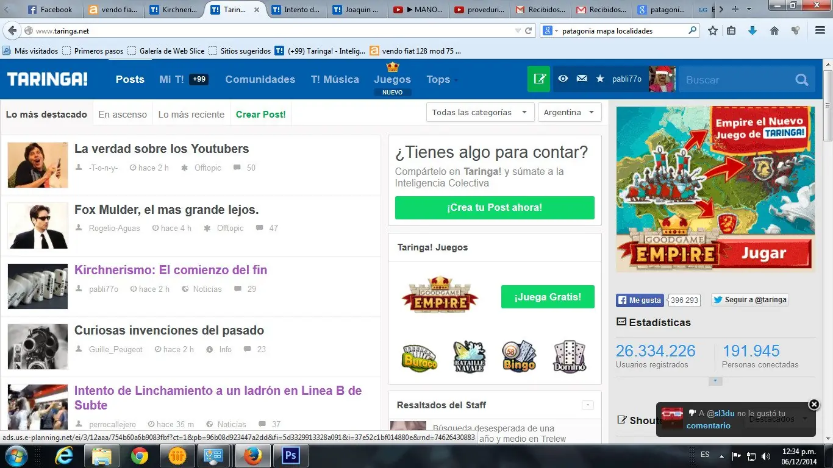Expand the Tops menu arrow
Viewport: 833px width, 468px height.
coord(456,80)
